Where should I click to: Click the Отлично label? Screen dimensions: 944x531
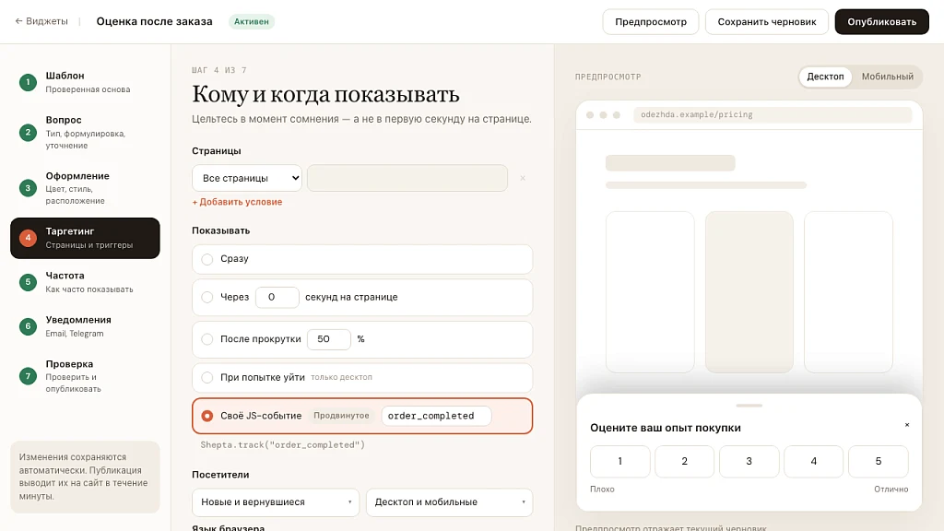coord(891,489)
